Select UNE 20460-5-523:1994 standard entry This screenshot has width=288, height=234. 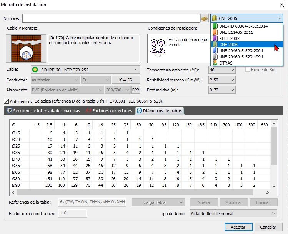(x=241, y=56)
